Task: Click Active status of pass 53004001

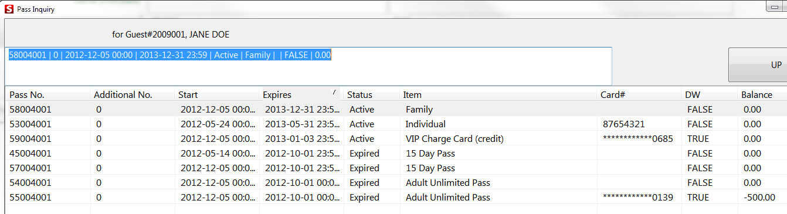Action: (361, 124)
